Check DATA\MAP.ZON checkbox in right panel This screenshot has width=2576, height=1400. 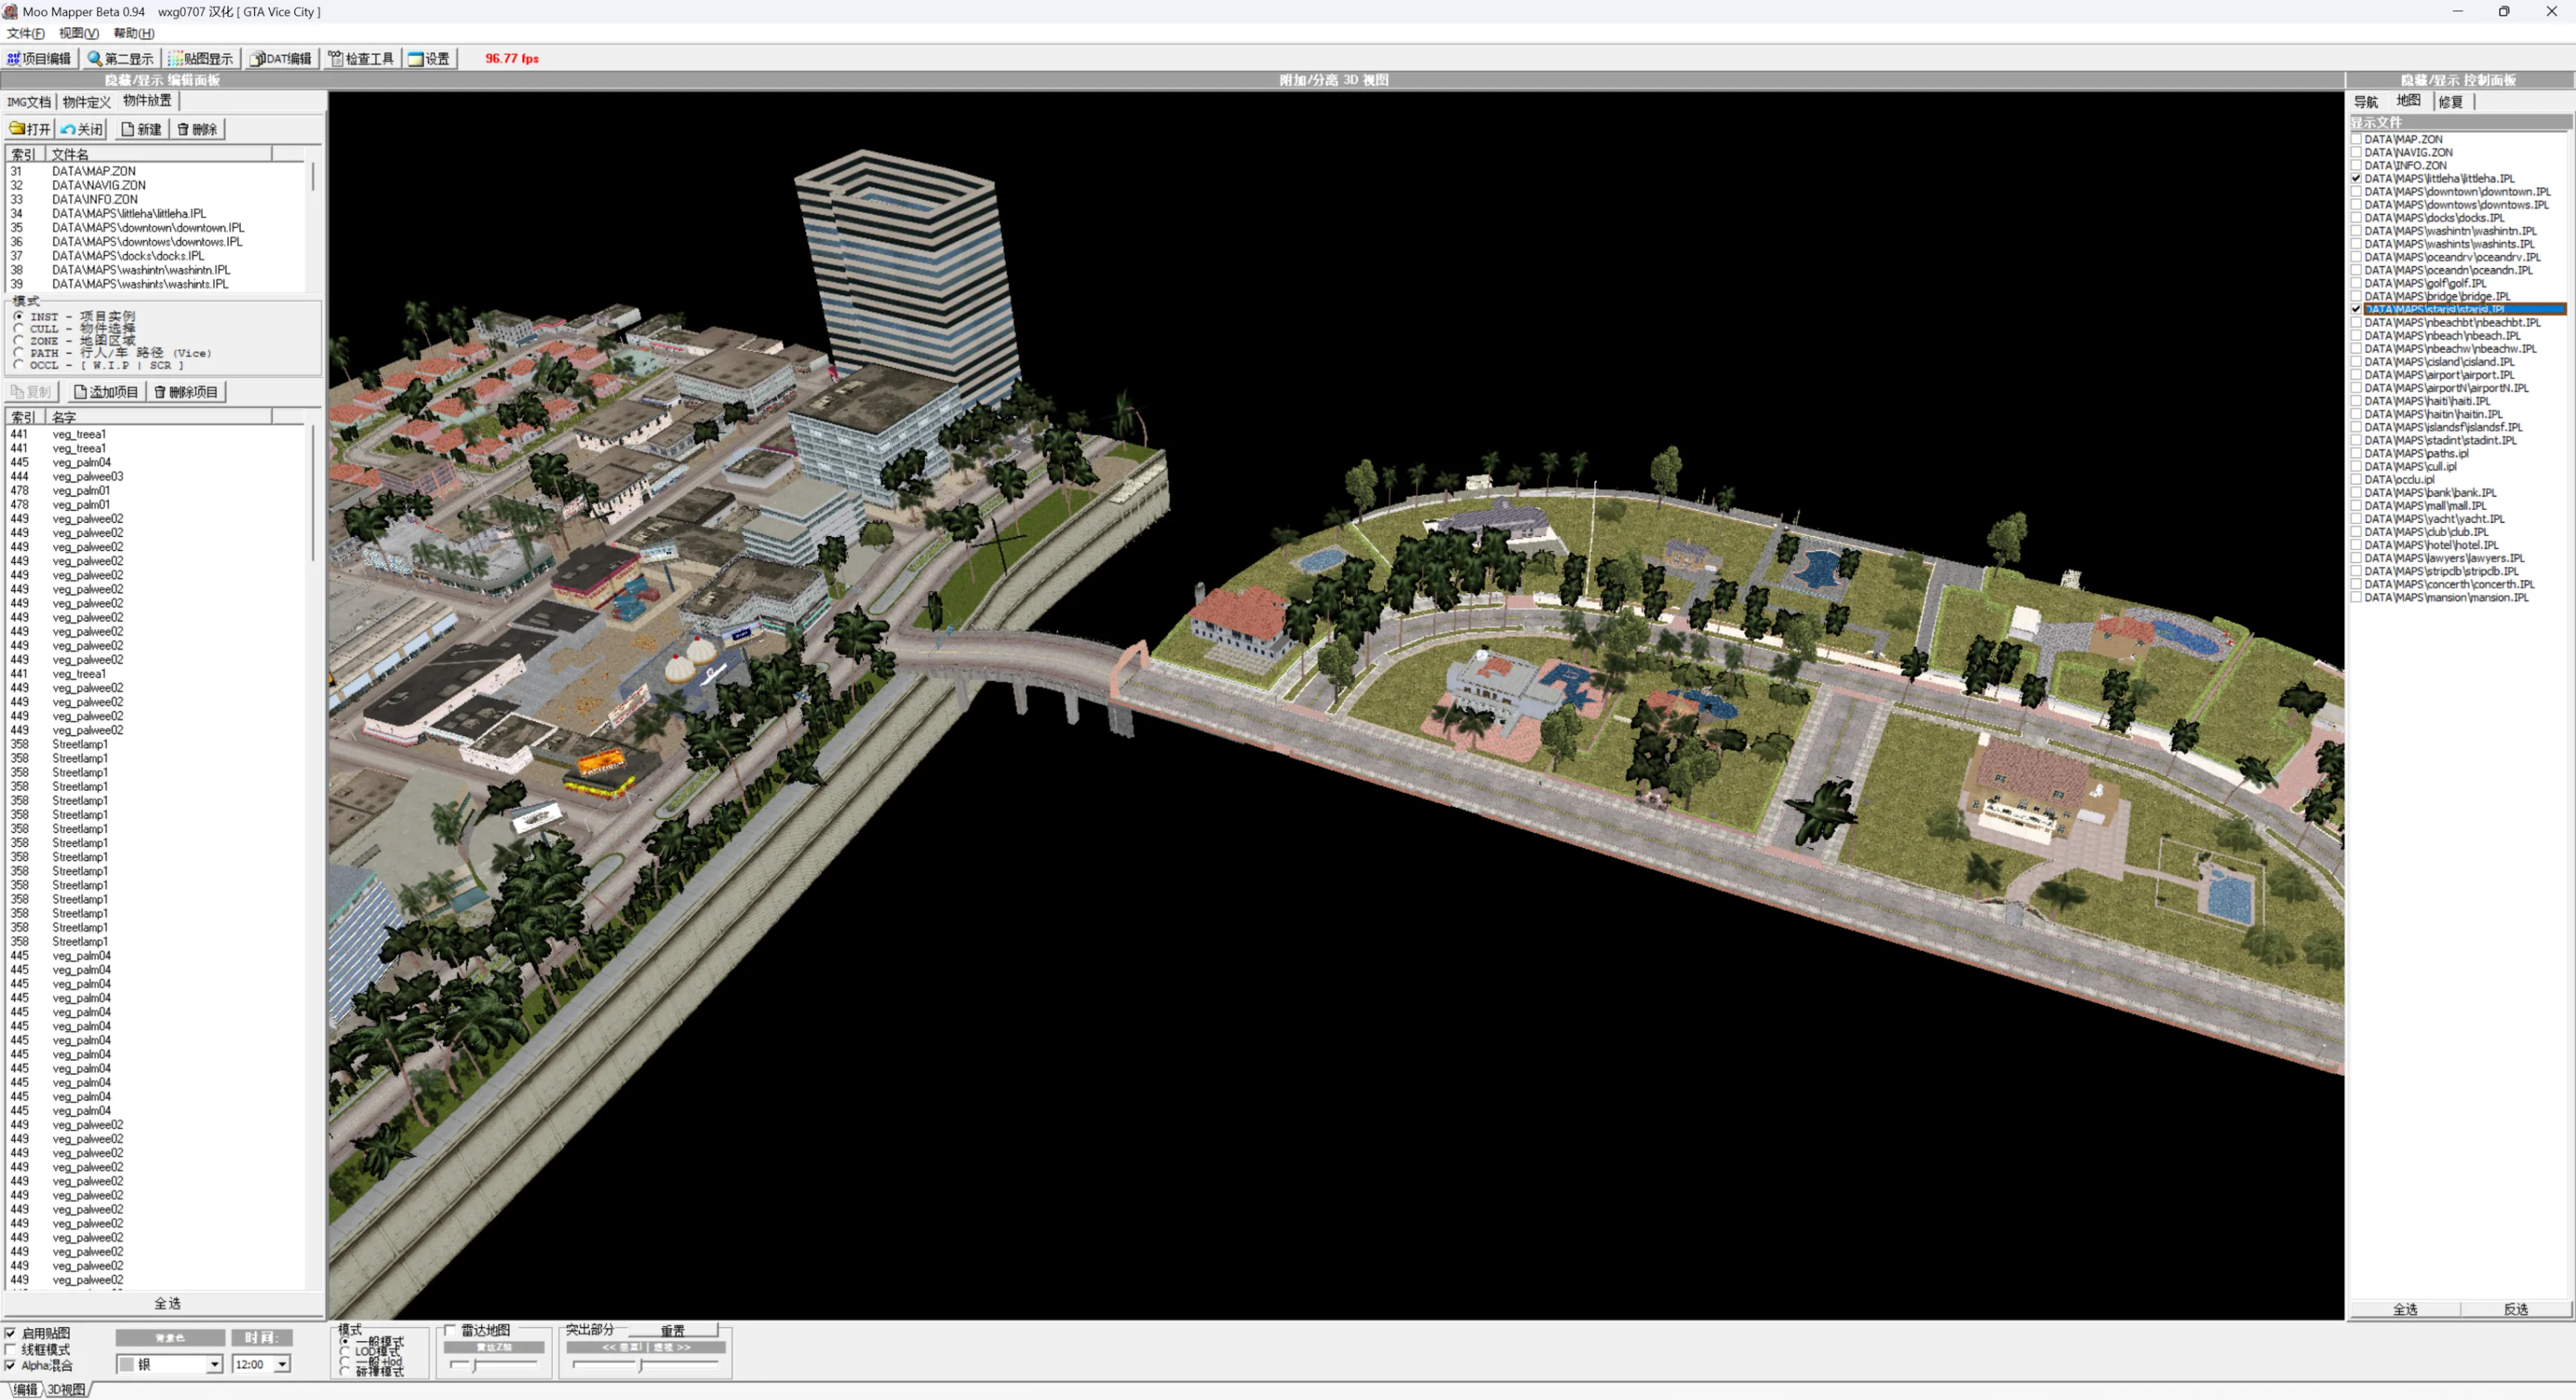[x=2357, y=139]
